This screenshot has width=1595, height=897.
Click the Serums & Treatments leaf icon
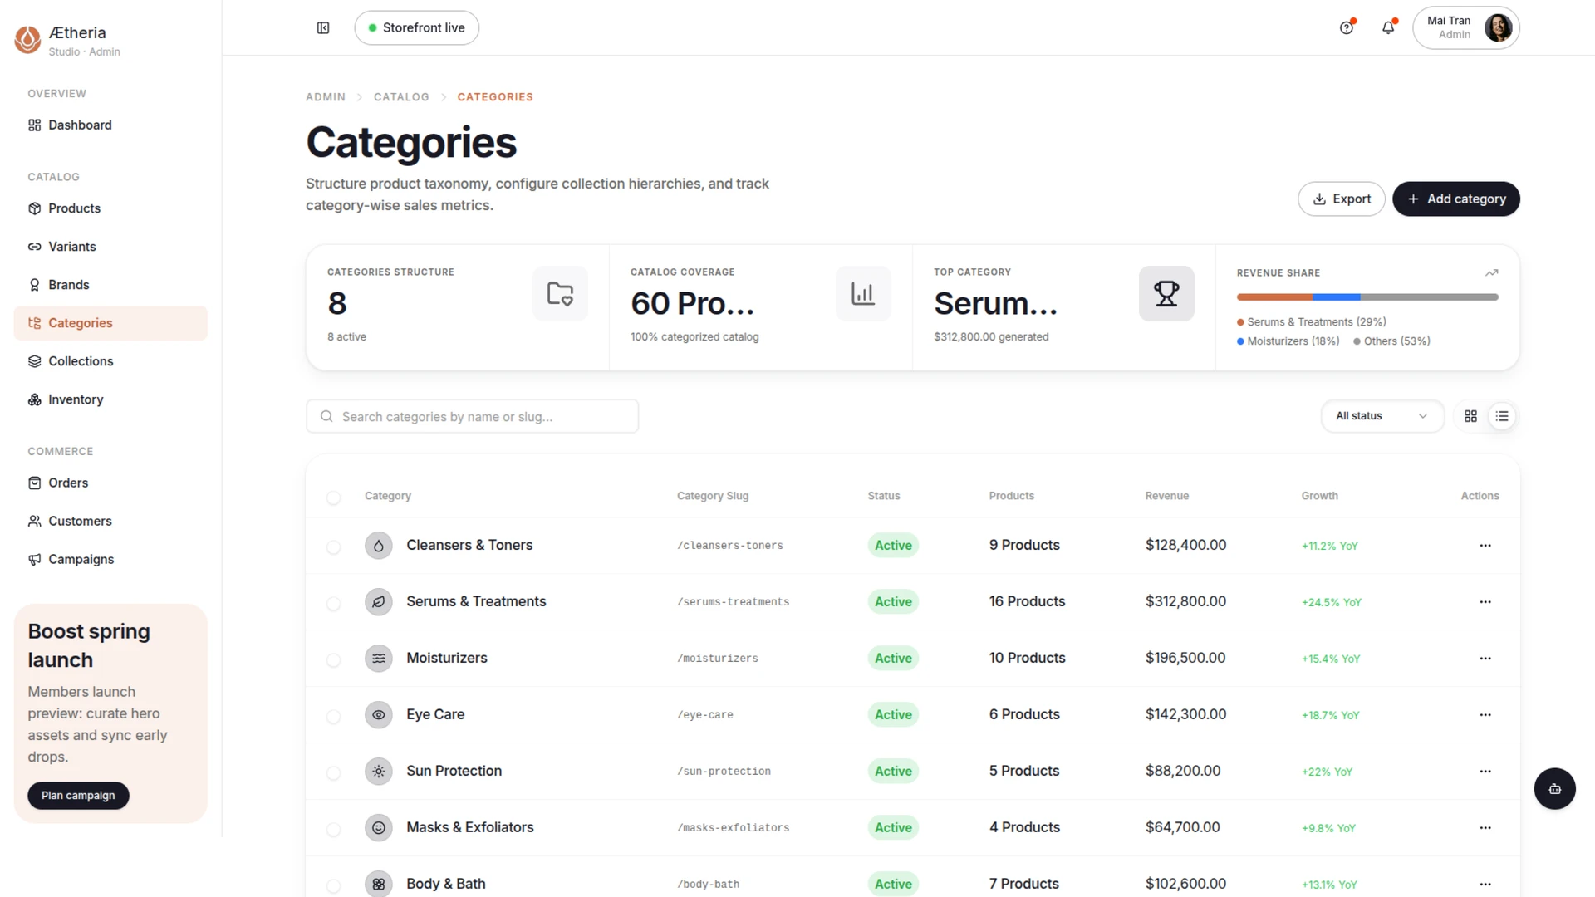[x=379, y=602]
